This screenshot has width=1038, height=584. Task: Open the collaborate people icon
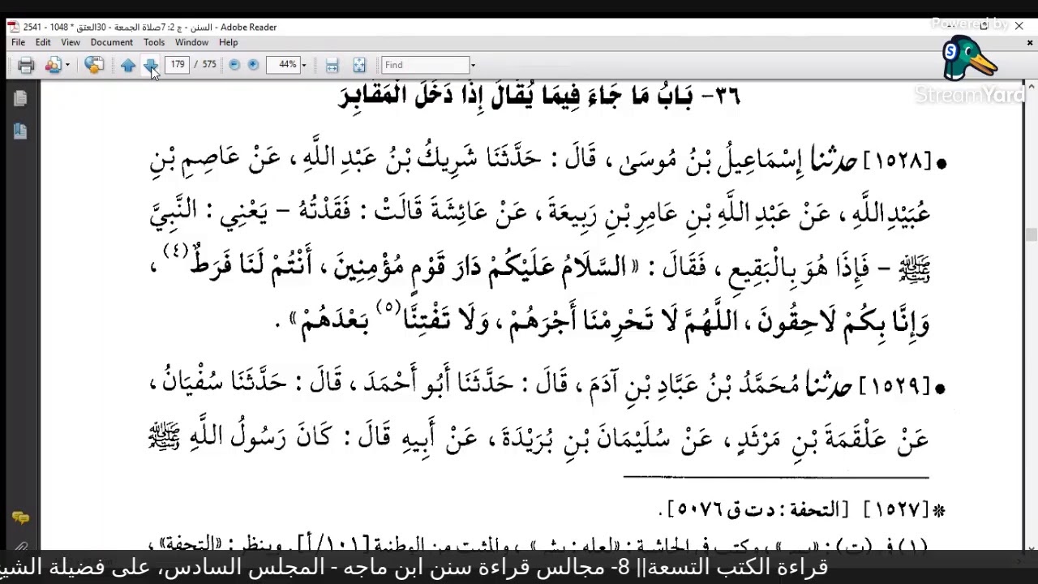coord(53,65)
